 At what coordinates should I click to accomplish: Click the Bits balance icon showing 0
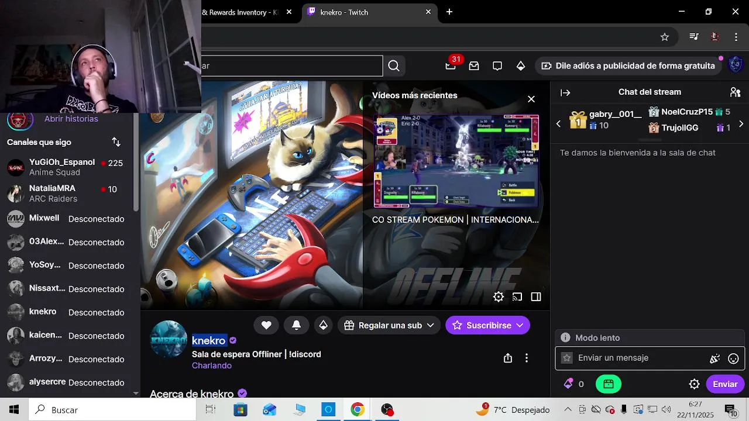coord(573,384)
